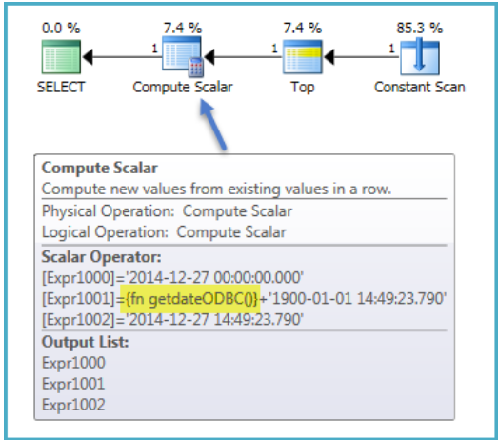Click the 0.0 % cost above SELECT
Image resolution: width=498 pixels, height=440 pixels.
(61, 28)
